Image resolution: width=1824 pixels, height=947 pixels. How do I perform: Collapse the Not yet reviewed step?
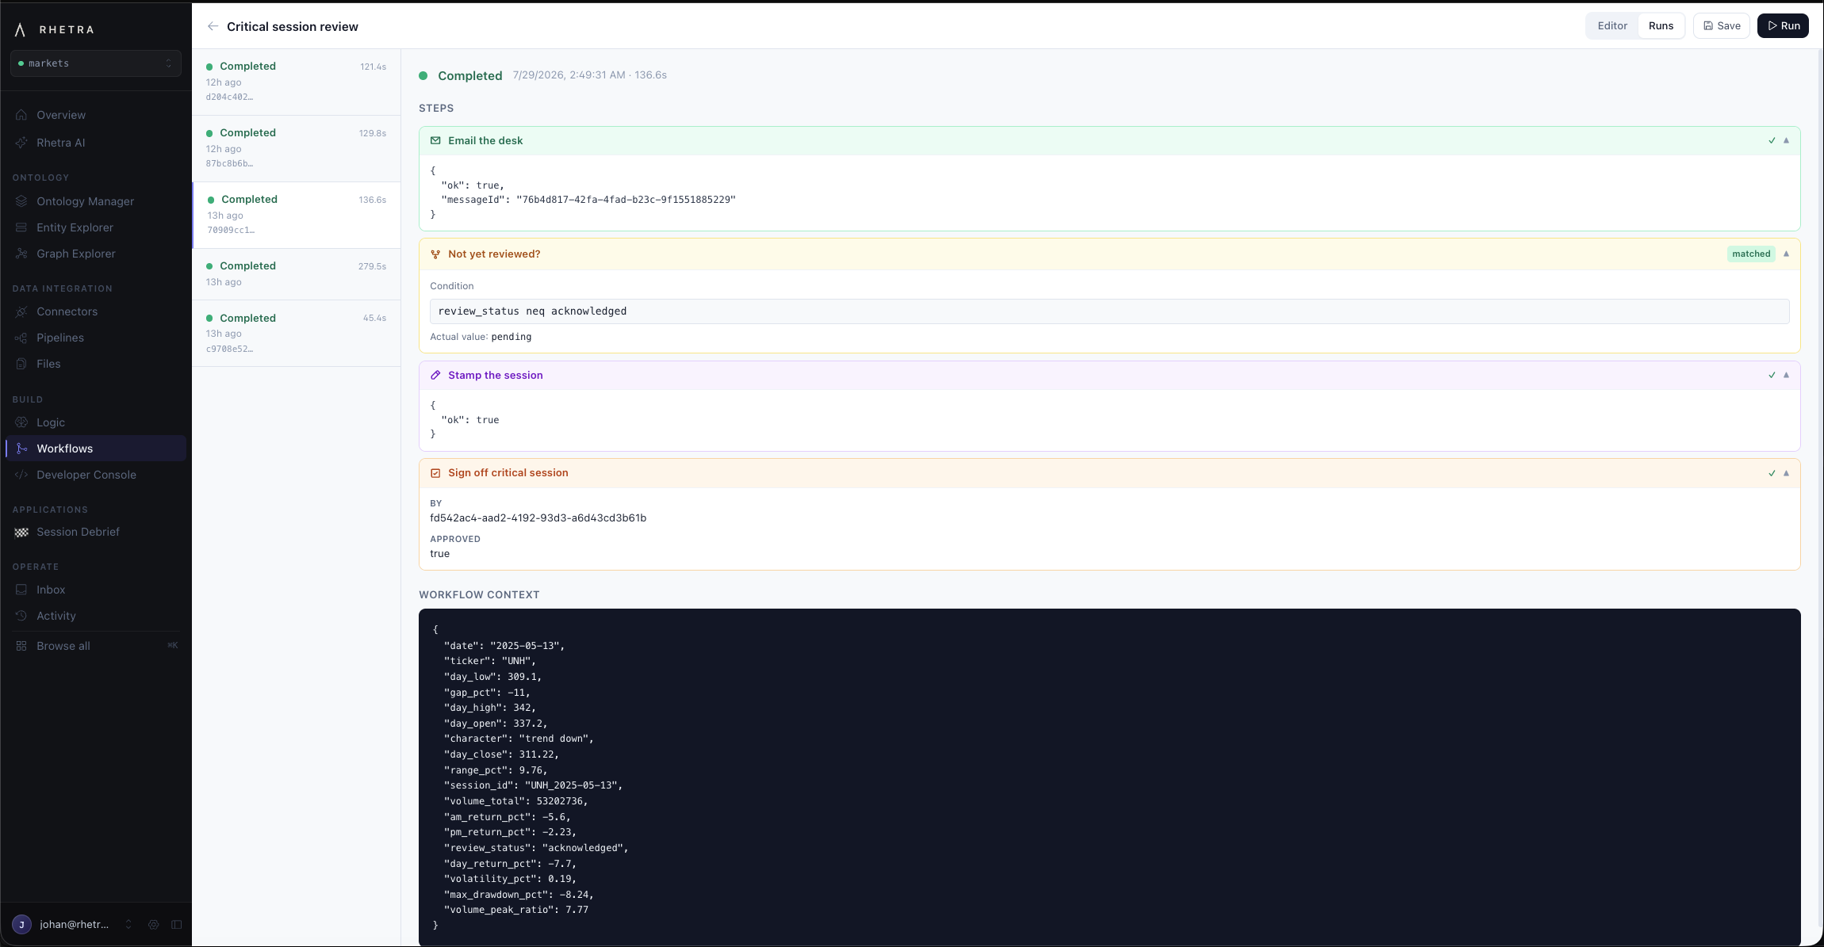1786,254
